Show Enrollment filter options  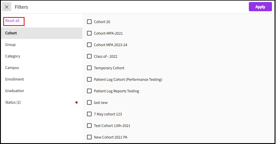click(14, 79)
